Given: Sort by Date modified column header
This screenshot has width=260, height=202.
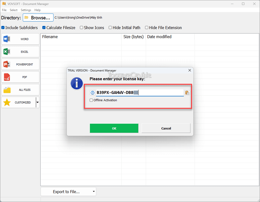Looking at the screenshot, I should [x=170, y=37].
